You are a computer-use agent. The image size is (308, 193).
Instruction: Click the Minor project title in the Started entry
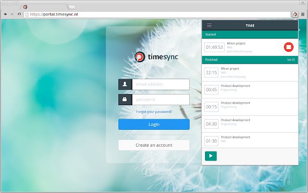click(x=236, y=43)
